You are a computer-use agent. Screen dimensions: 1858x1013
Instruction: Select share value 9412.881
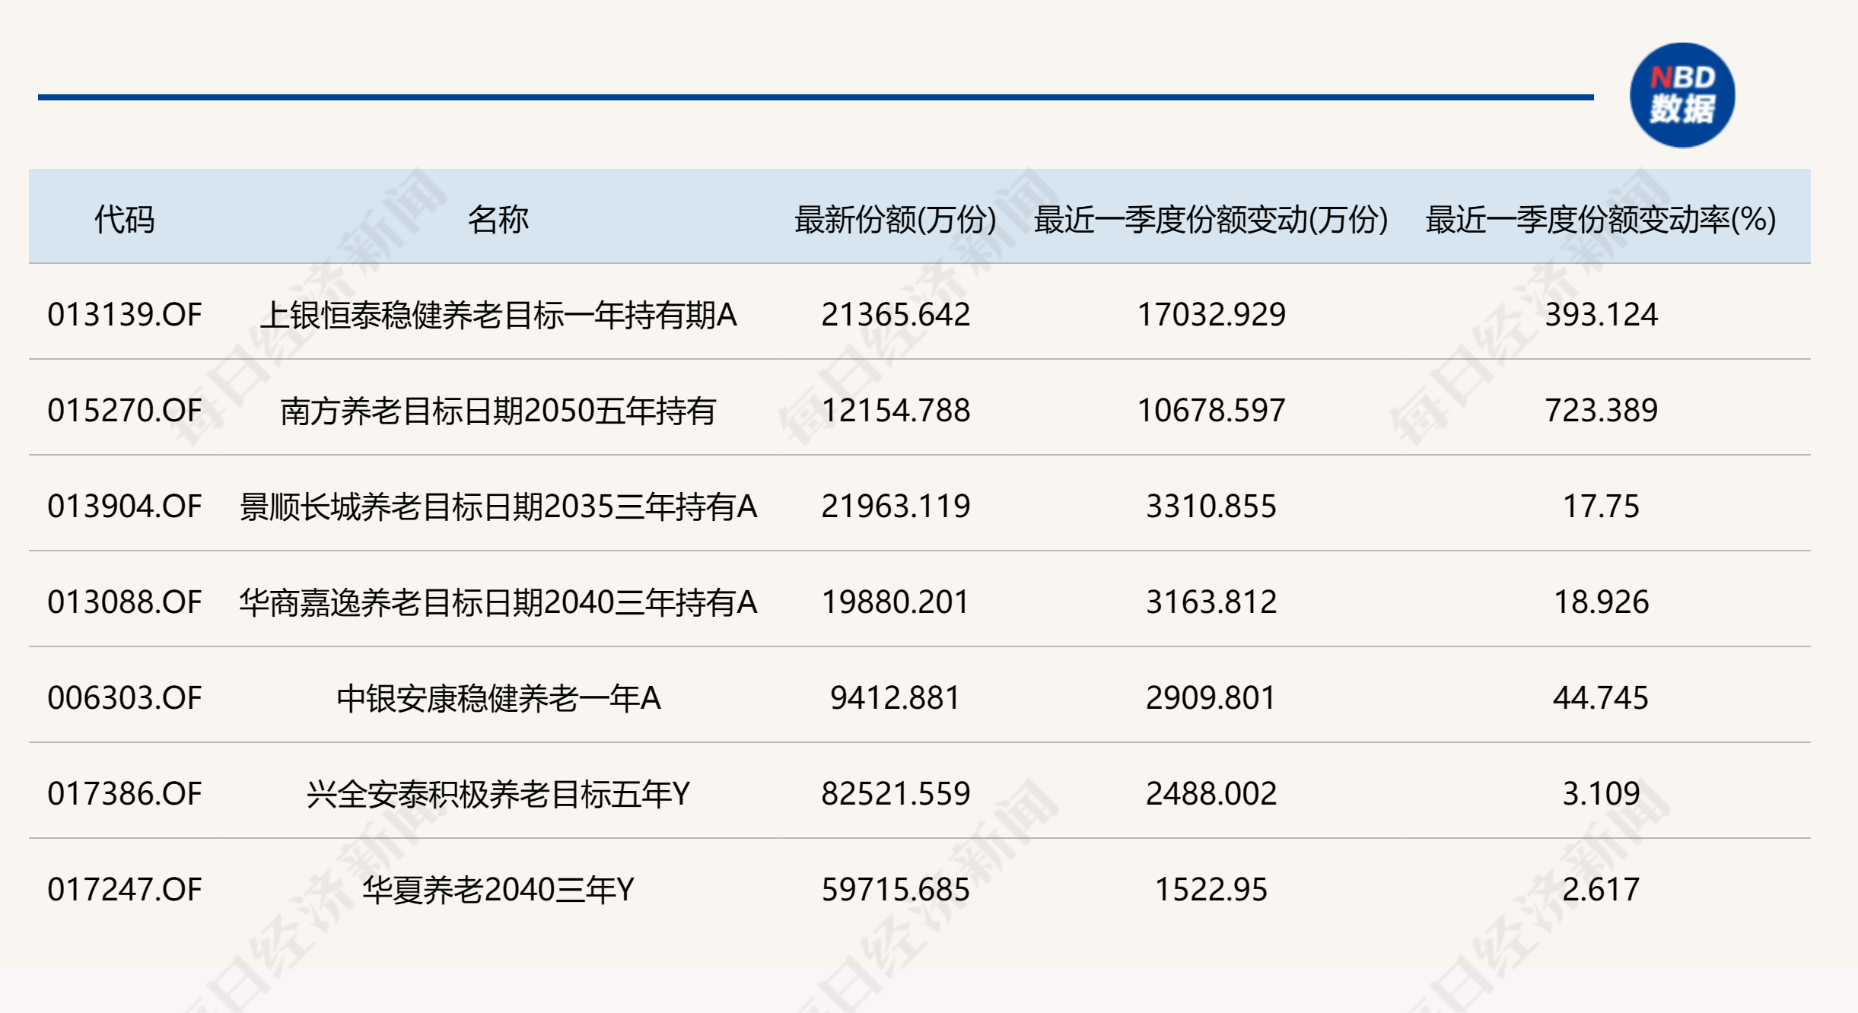coord(896,697)
